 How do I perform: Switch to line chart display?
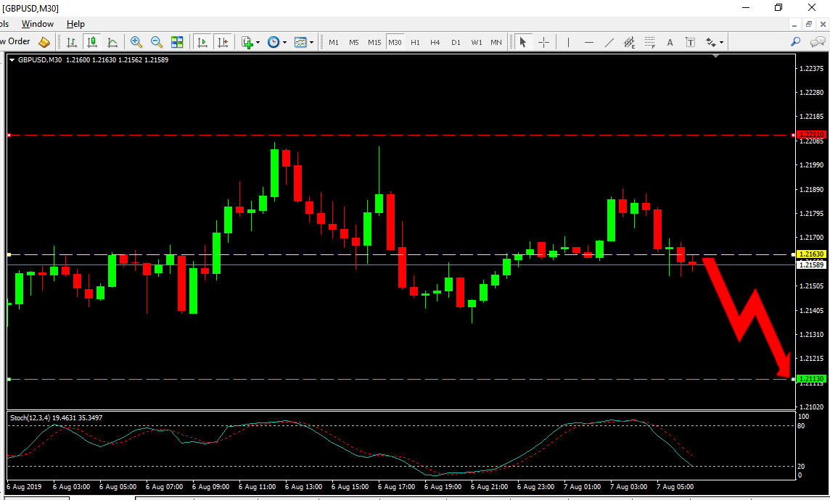[112, 42]
